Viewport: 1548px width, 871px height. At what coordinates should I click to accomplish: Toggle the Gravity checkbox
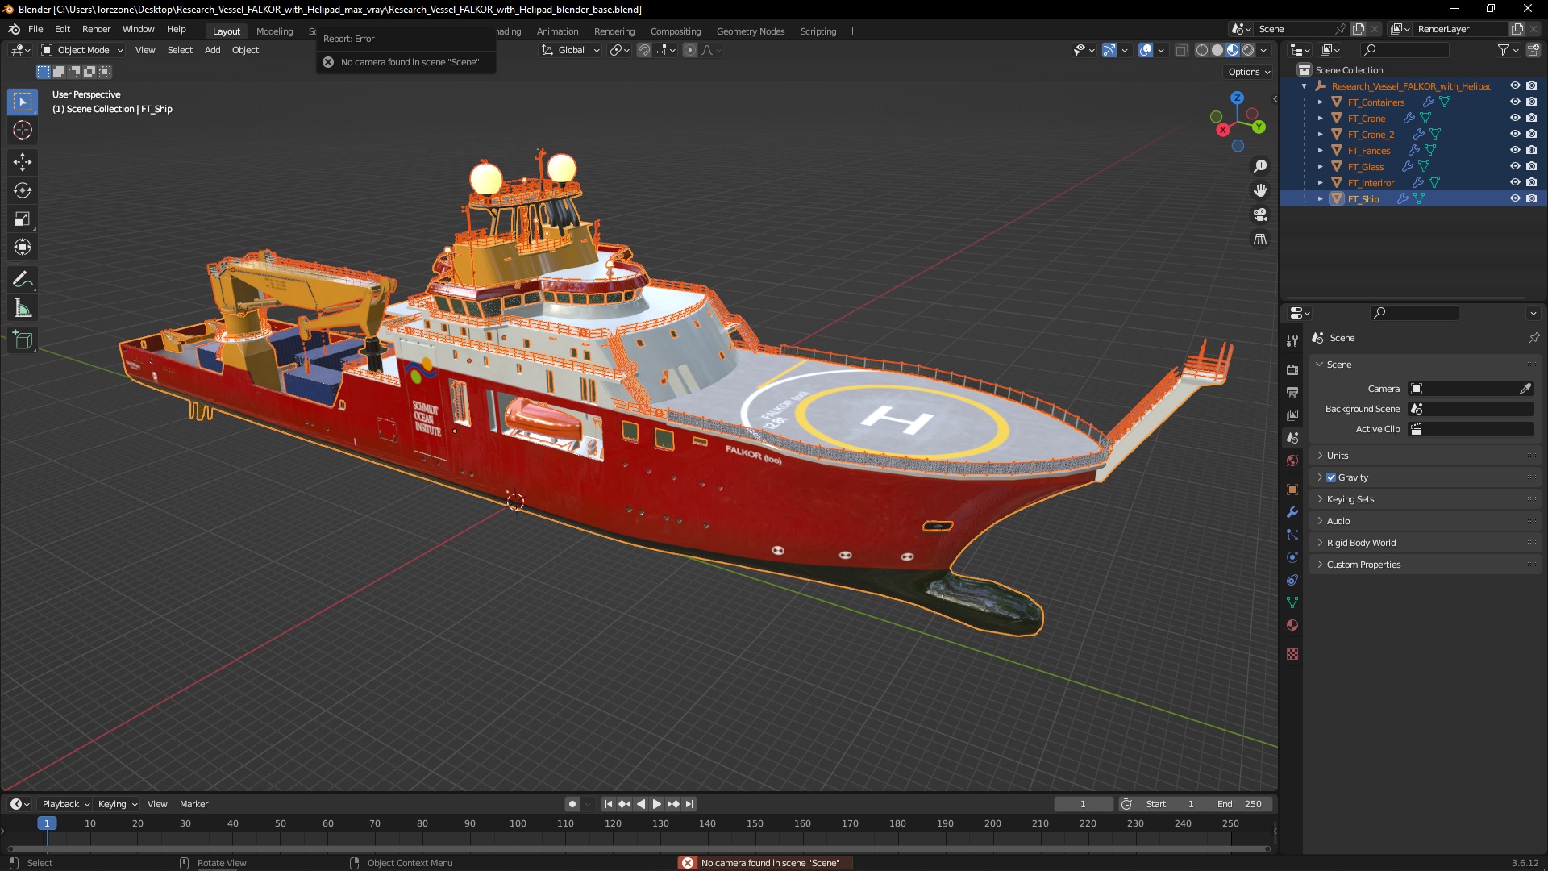[x=1331, y=477]
